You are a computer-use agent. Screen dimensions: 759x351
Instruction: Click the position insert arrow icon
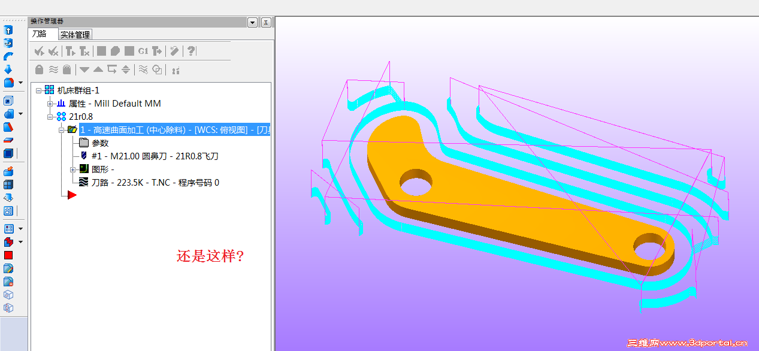(112, 69)
